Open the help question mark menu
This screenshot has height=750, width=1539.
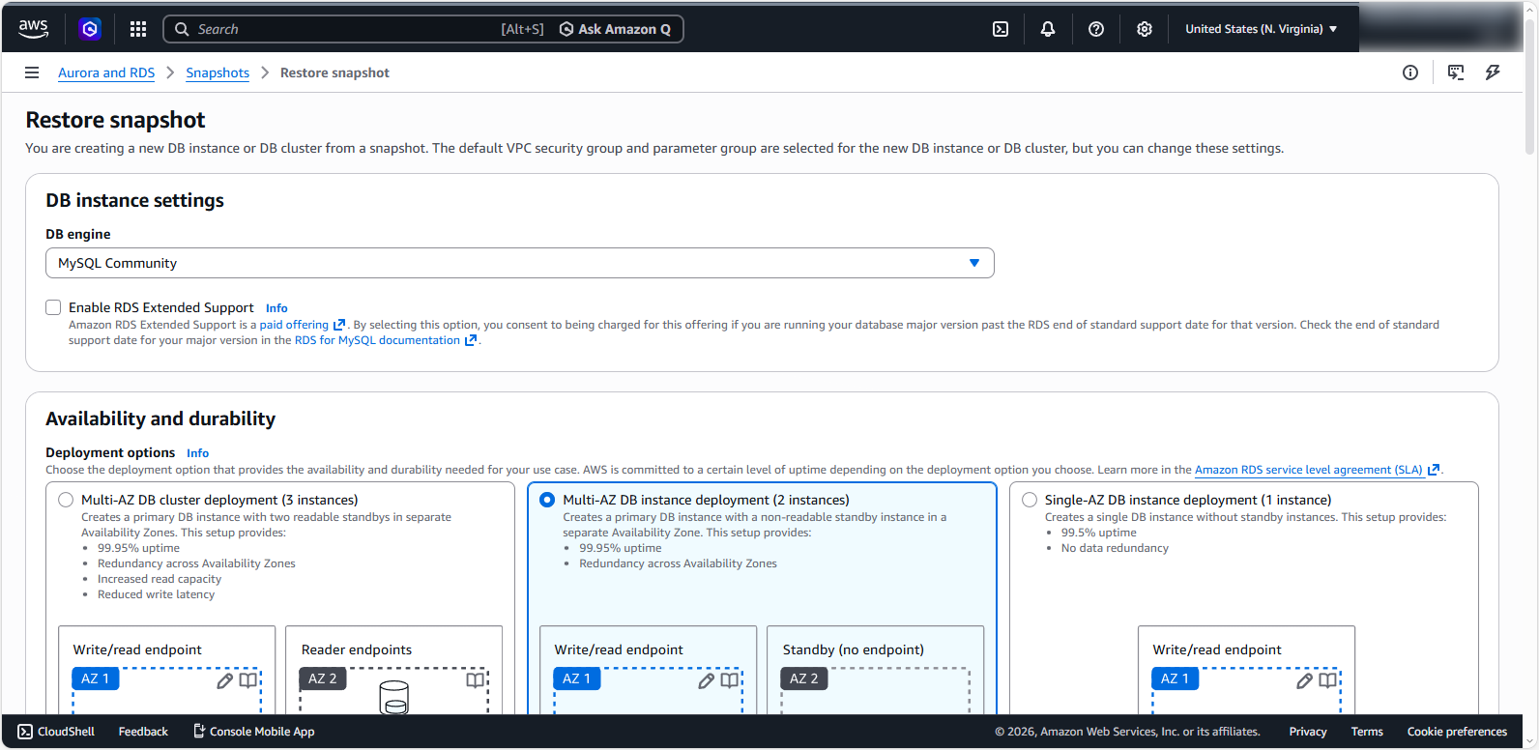click(x=1096, y=29)
